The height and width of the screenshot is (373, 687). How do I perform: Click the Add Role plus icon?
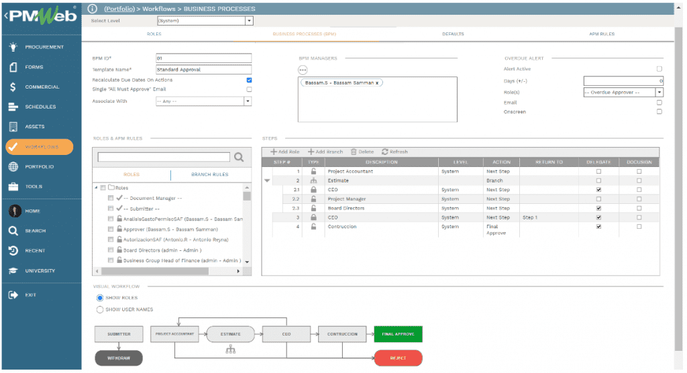pos(274,152)
